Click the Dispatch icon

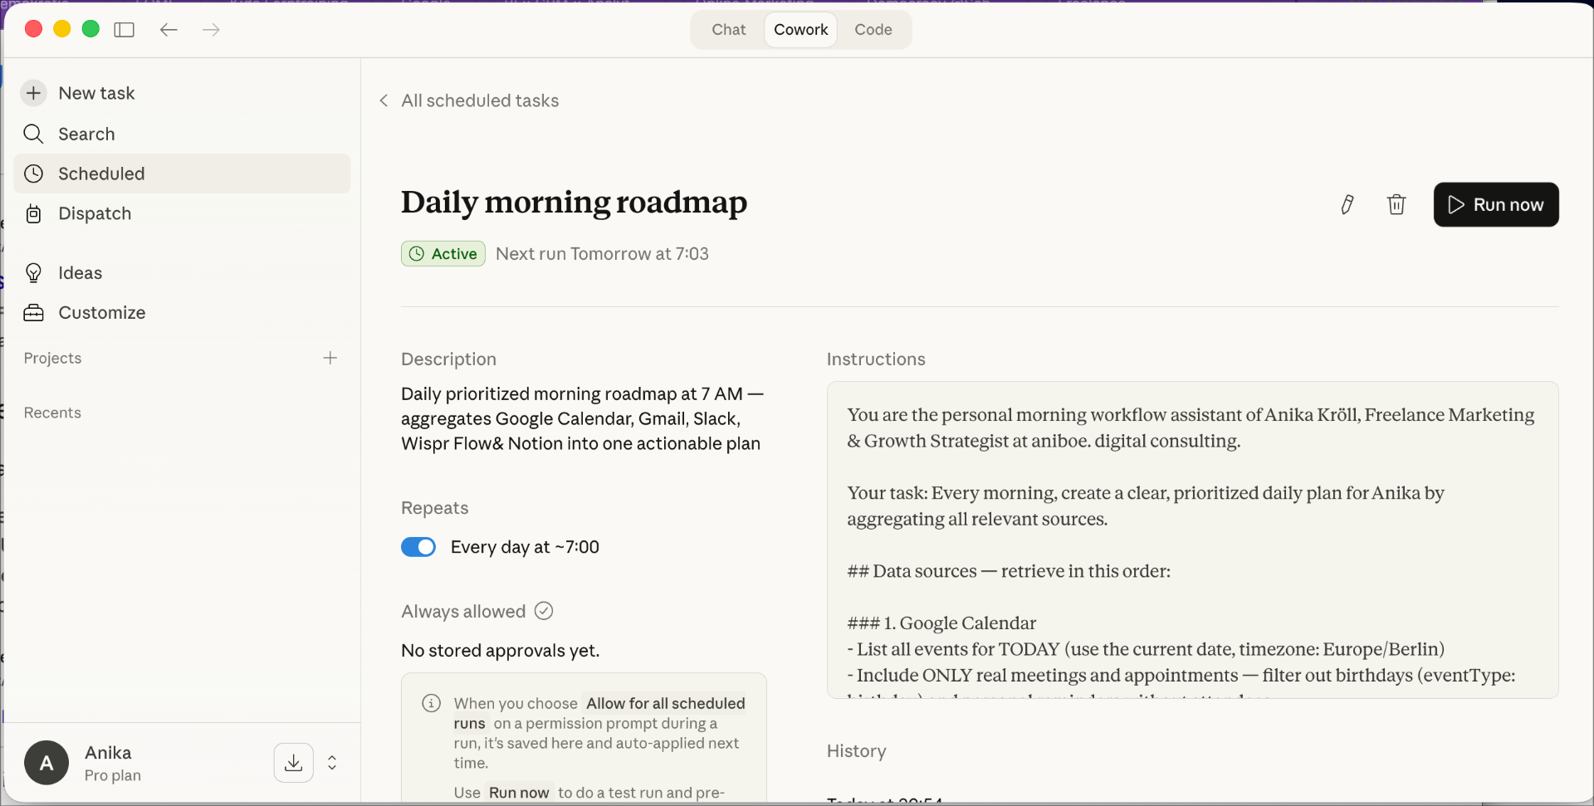(x=33, y=213)
